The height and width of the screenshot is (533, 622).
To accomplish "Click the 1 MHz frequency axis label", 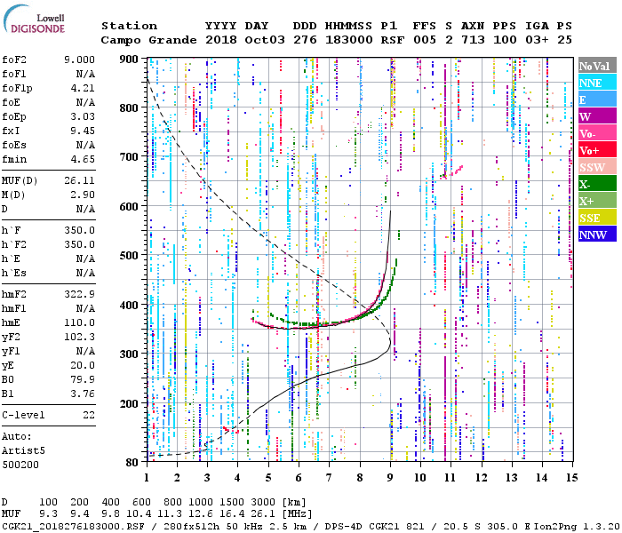I will (147, 478).
